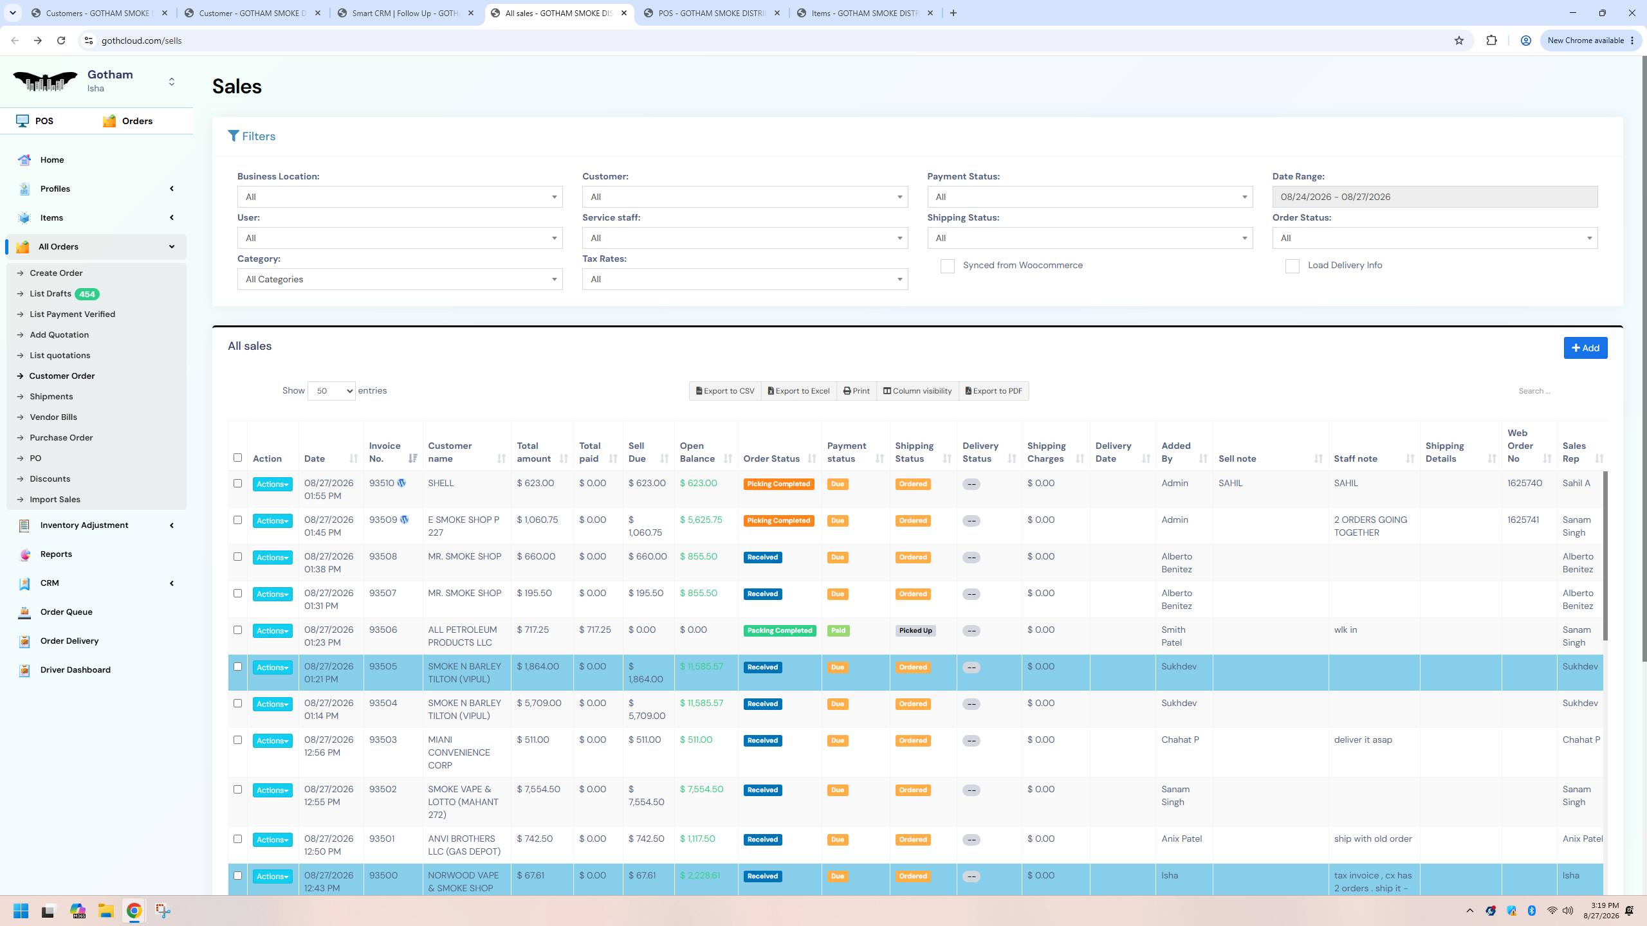1647x926 pixels.
Task: Check the Load Delivery Info box
Action: tap(1292, 266)
